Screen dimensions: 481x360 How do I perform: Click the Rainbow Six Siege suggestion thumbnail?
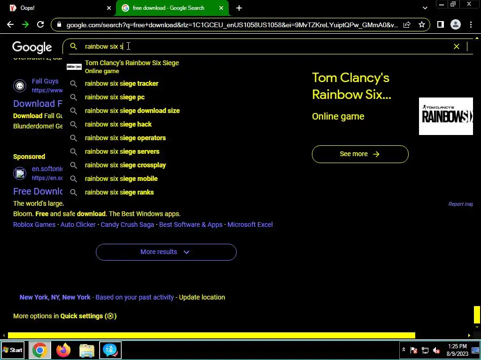74,67
